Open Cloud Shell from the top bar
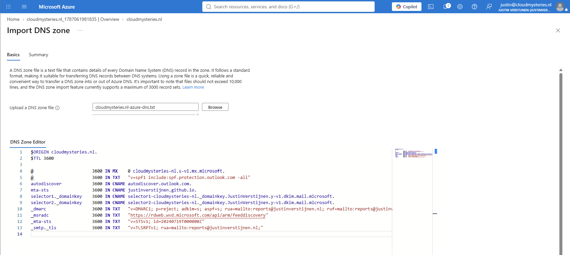570x255 pixels. pos(431,7)
